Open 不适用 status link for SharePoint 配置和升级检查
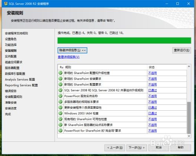Viewport: 196px width, 156px height. pyautogui.click(x=152, y=73)
